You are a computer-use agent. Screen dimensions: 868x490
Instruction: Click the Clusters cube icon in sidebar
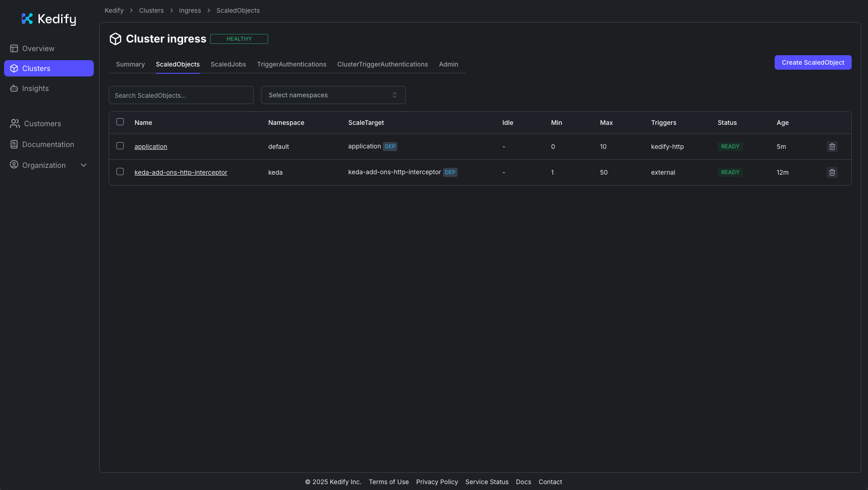tap(14, 68)
